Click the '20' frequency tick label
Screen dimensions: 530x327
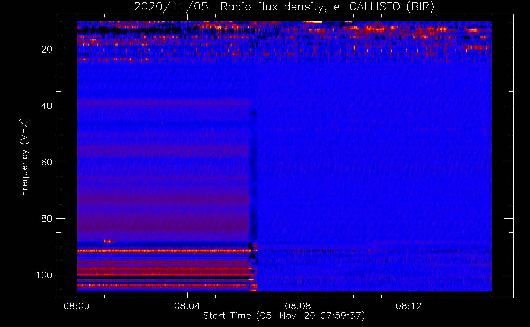pos(47,49)
